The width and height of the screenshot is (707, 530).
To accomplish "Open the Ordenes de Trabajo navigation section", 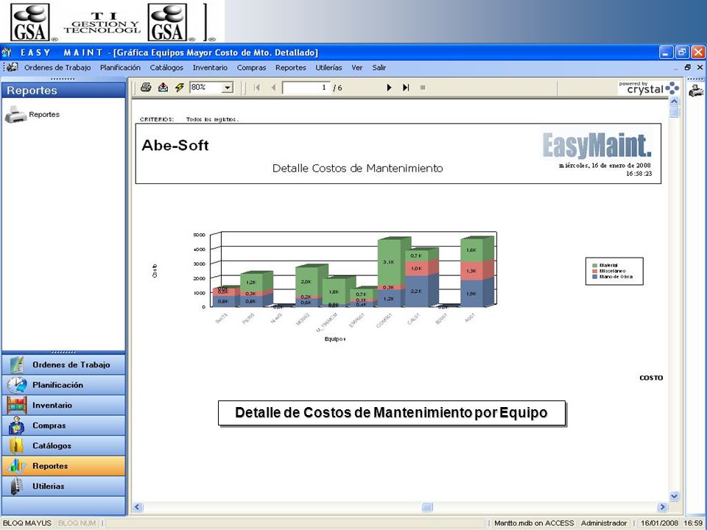I will coord(63,364).
